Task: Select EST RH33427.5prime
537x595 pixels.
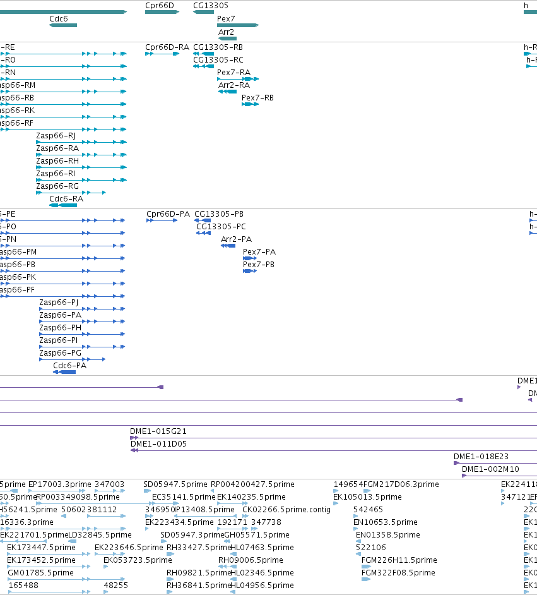Action: [199, 547]
